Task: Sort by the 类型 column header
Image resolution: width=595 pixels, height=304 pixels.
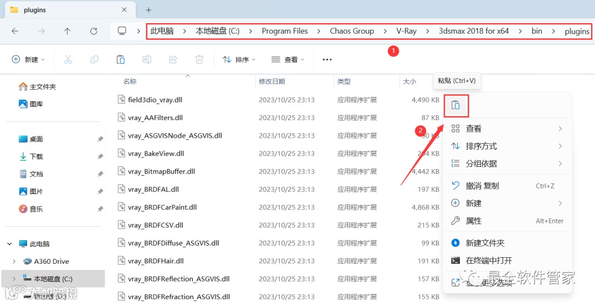Action: click(344, 81)
